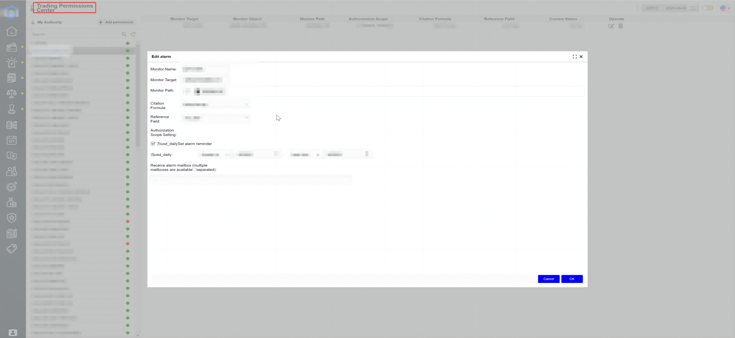The image size is (735, 338).
Task: Click the OK button in Edit alarm
Action: pos(572,279)
